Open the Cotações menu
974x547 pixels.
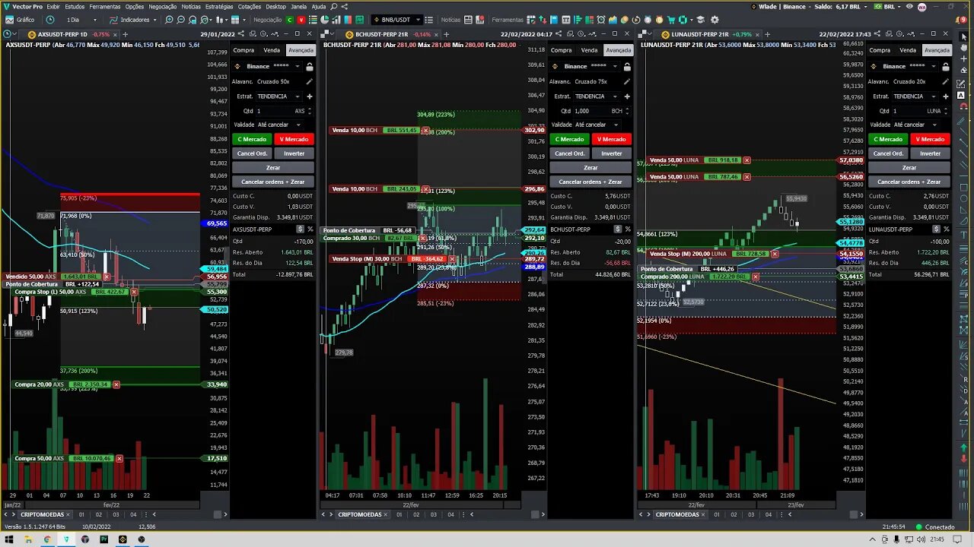[x=250, y=7]
